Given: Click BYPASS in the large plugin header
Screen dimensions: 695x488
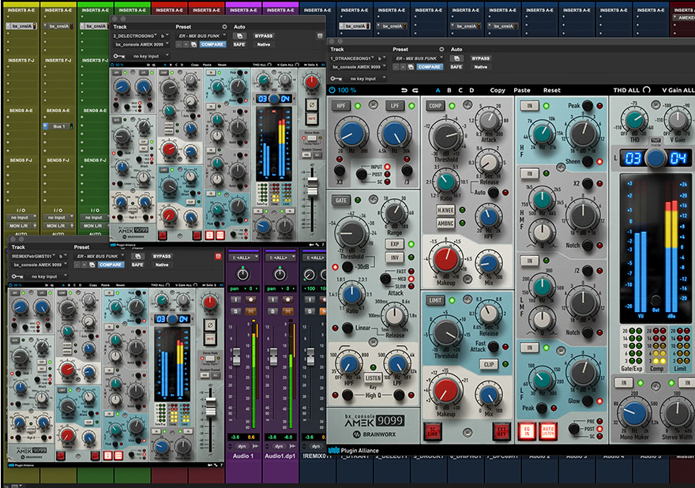Looking at the screenshot, I should tap(481, 58).
